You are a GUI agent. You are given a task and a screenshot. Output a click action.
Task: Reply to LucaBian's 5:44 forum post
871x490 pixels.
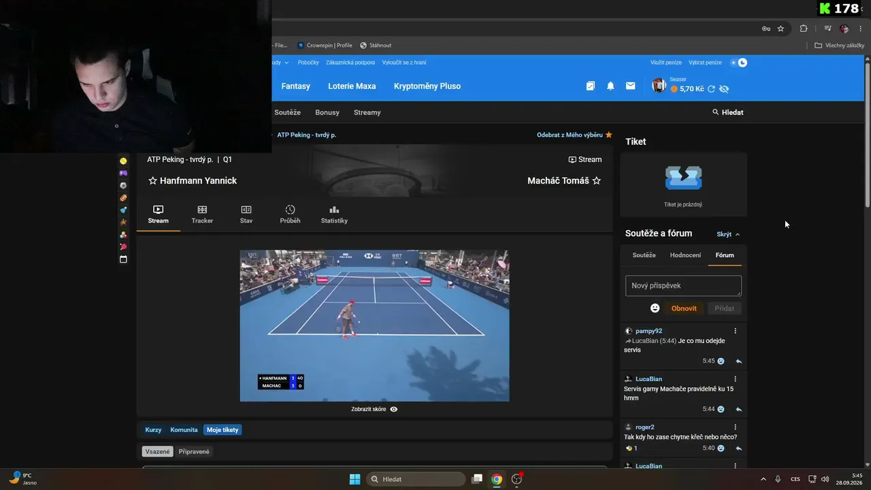(738, 410)
